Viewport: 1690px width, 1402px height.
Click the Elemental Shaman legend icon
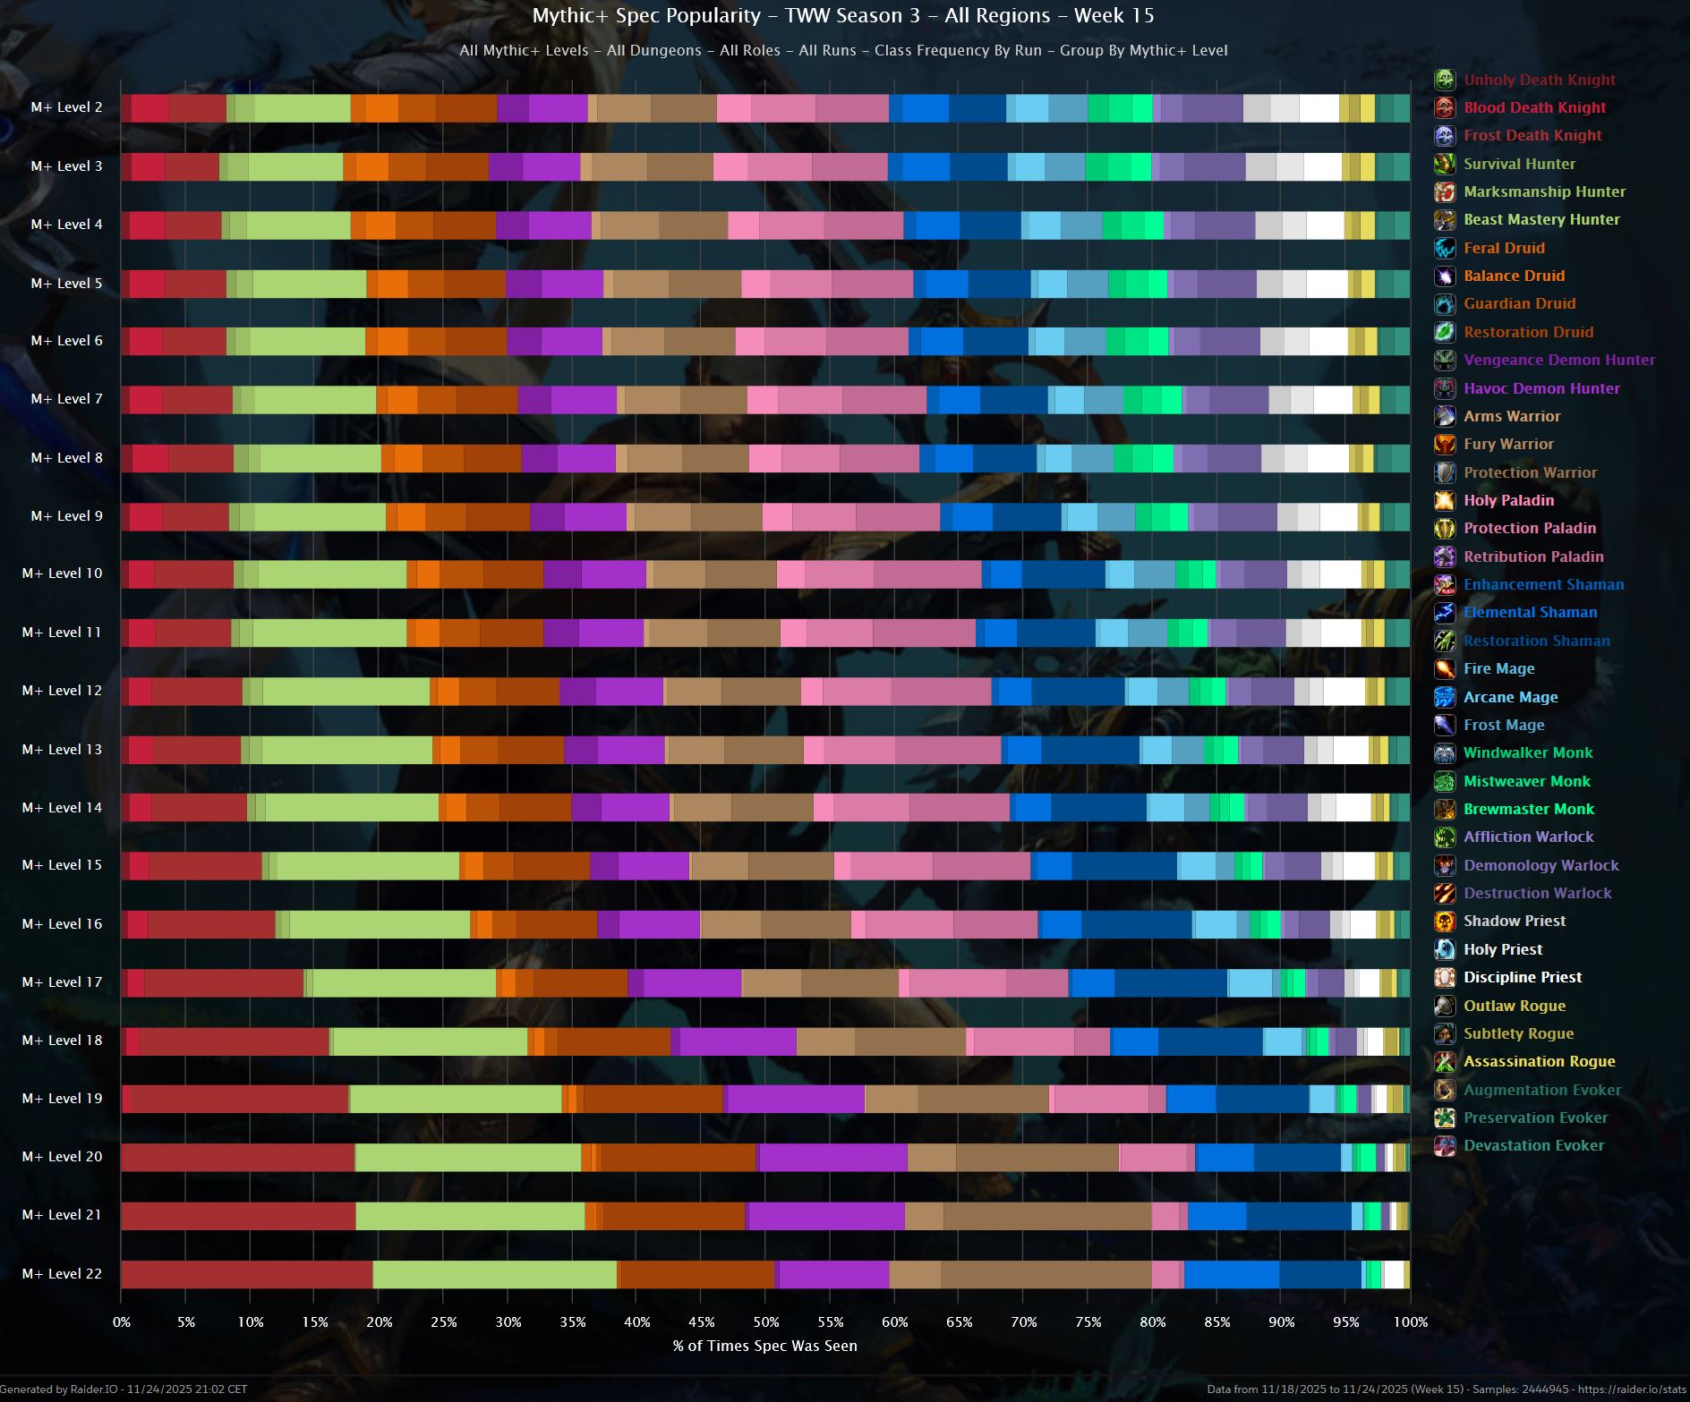pyautogui.click(x=1444, y=612)
